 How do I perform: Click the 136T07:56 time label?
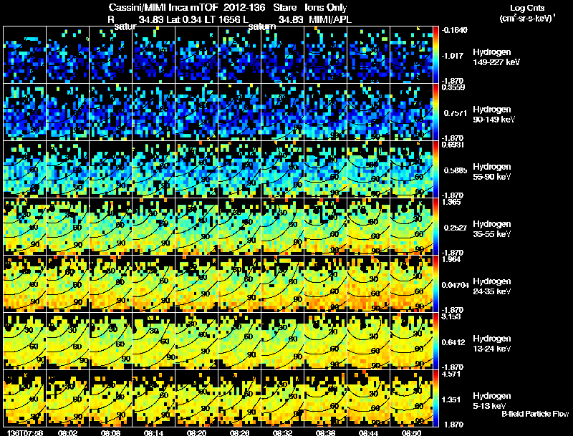click(x=25, y=432)
